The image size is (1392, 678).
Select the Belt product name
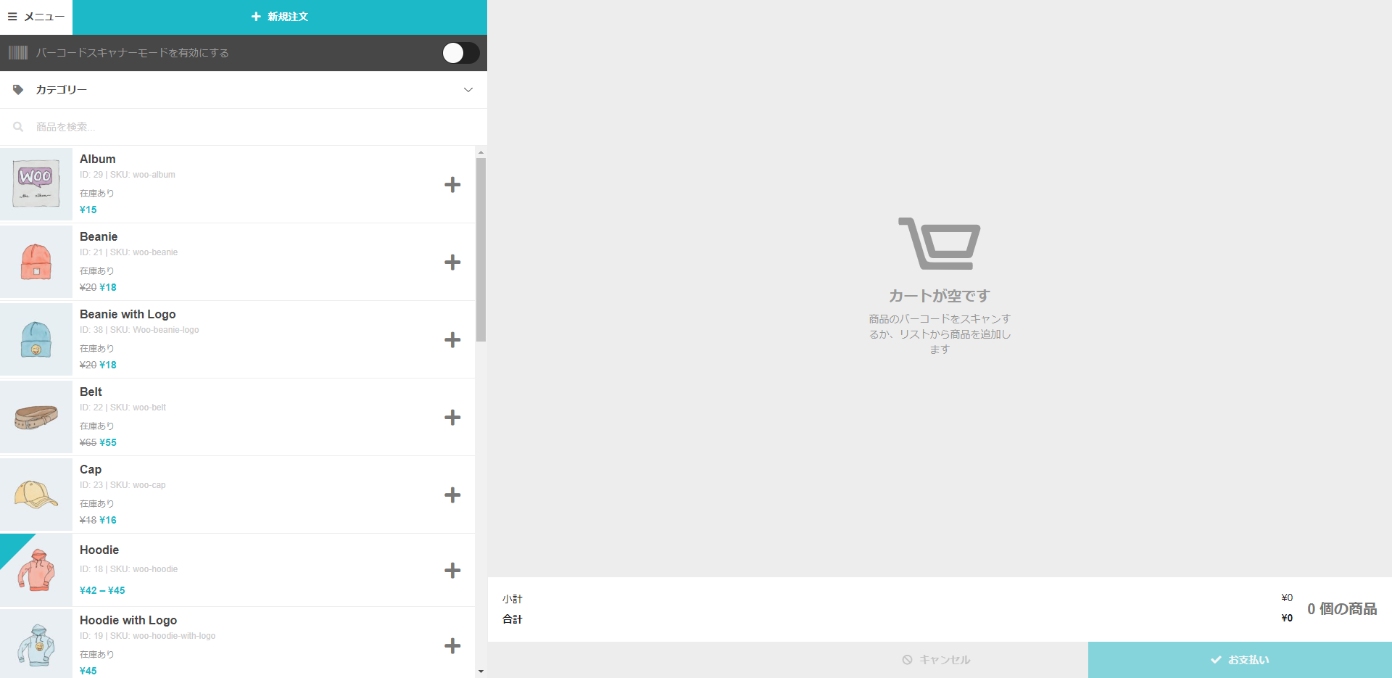pos(91,392)
